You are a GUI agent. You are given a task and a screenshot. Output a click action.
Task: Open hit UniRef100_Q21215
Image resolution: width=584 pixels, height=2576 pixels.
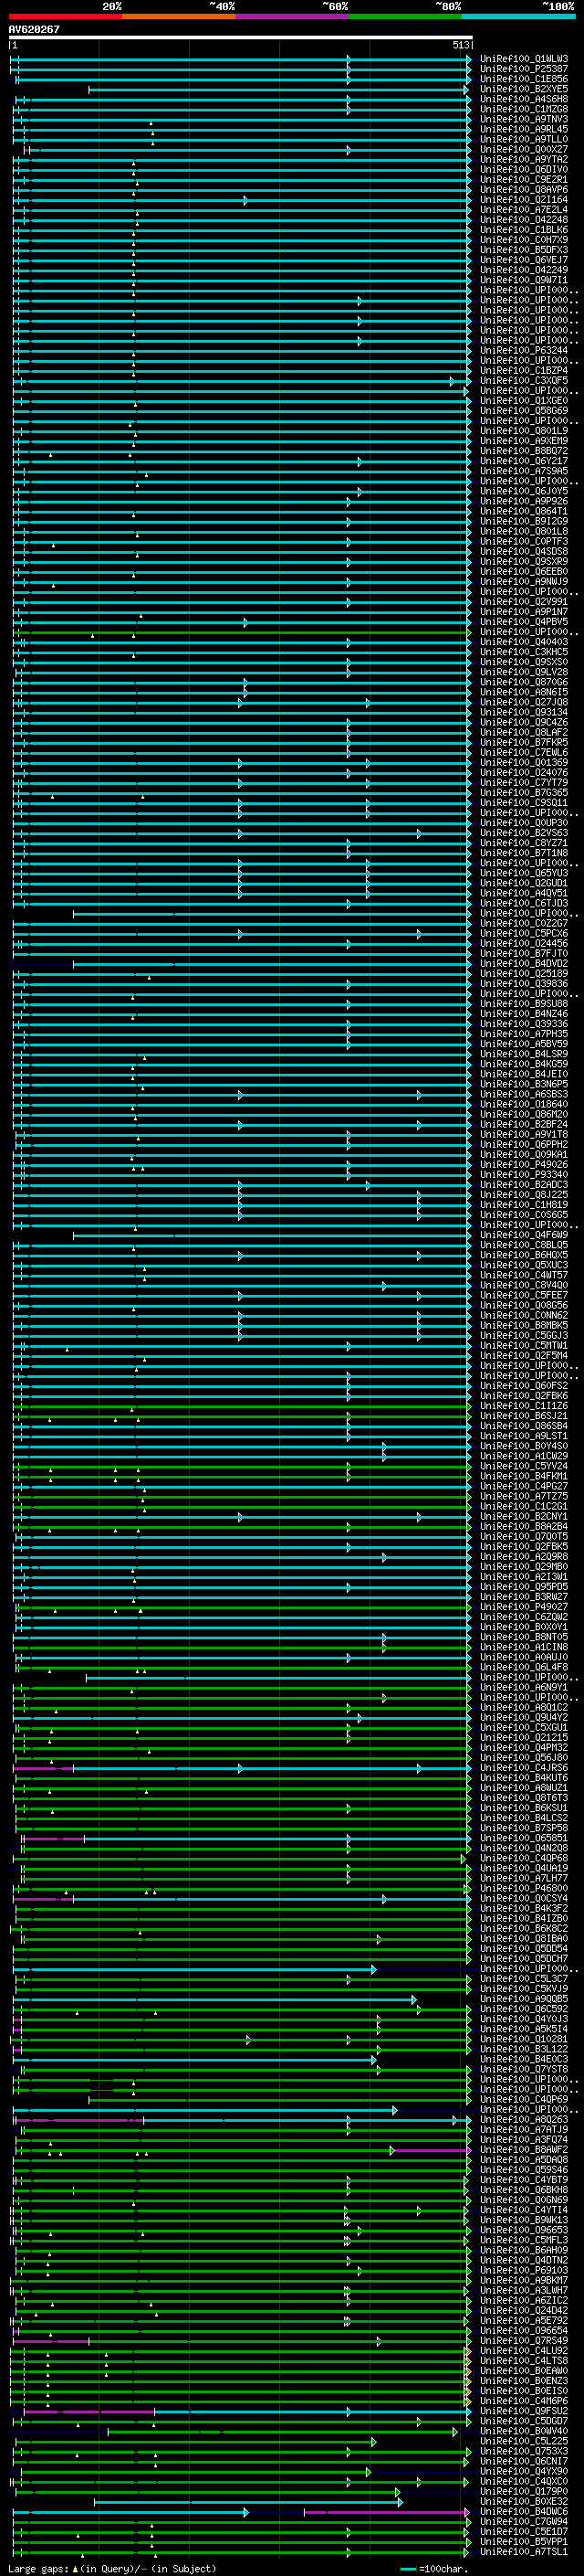[x=524, y=1737]
